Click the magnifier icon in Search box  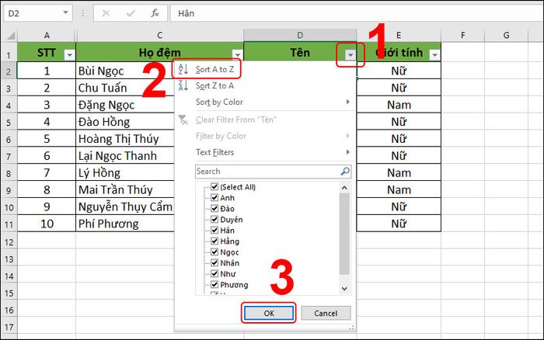coord(345,172)
